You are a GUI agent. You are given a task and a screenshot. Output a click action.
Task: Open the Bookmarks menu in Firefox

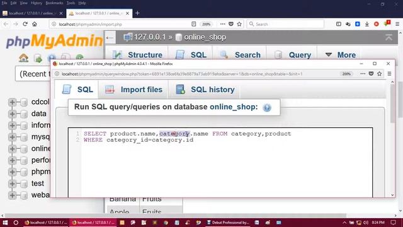click(54, 3)
